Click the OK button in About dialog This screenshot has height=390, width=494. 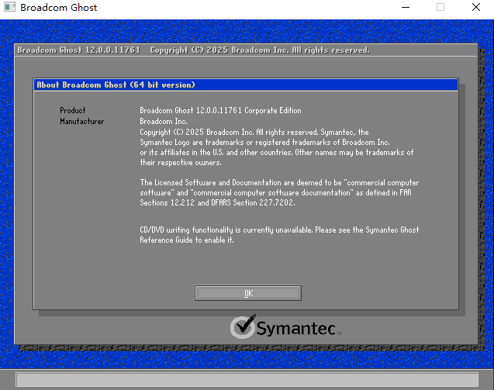(248, 293)
